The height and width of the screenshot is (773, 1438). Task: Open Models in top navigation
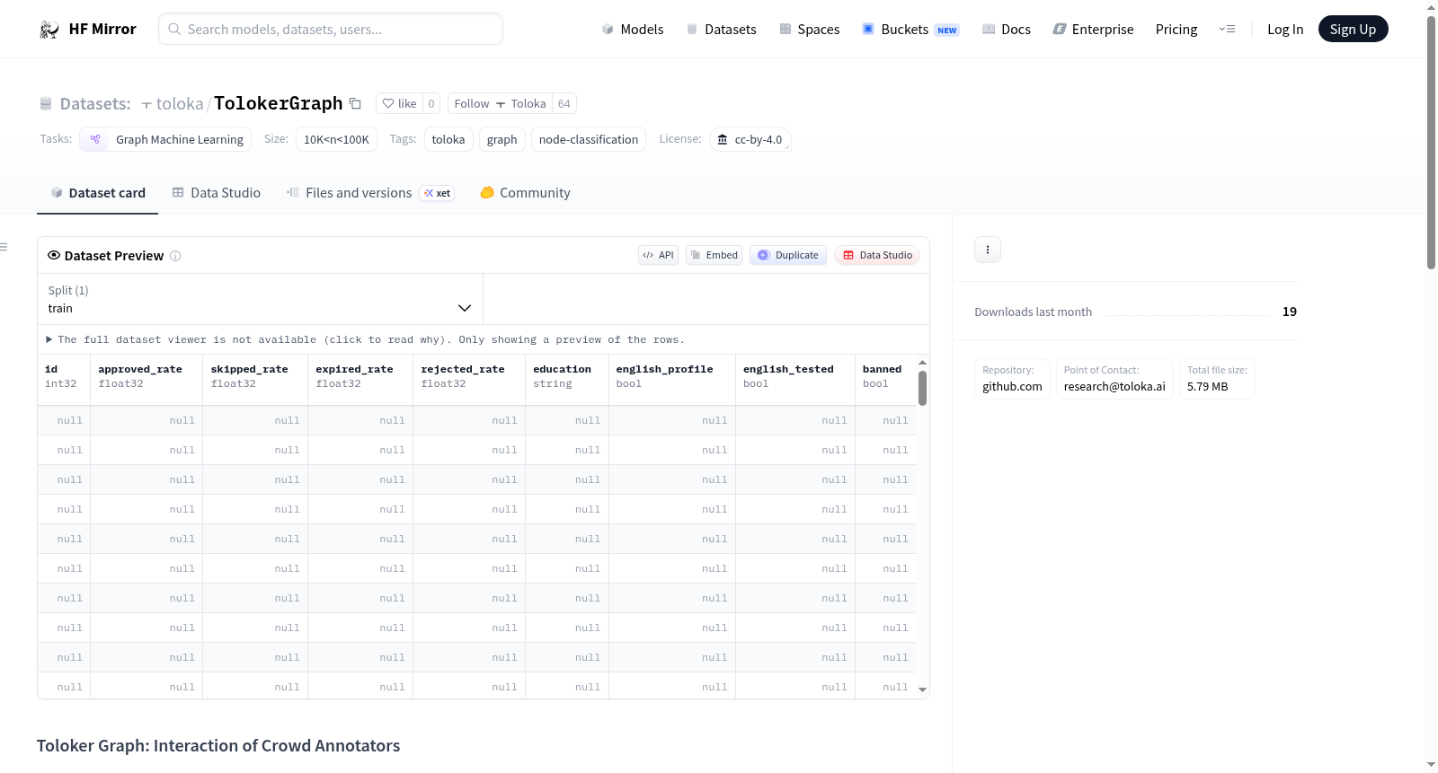click(x=633, y=30)
